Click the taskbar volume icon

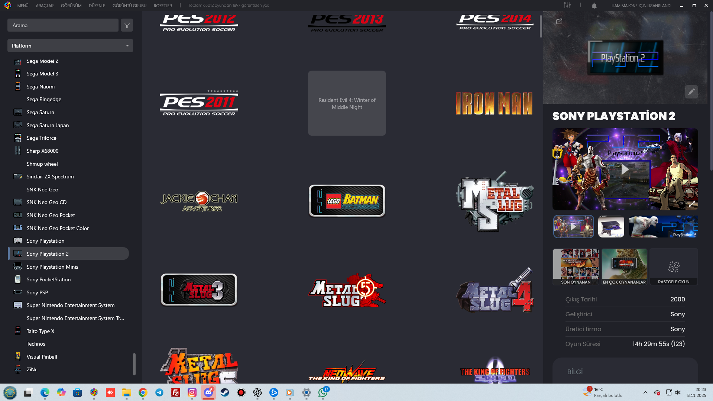678,392
